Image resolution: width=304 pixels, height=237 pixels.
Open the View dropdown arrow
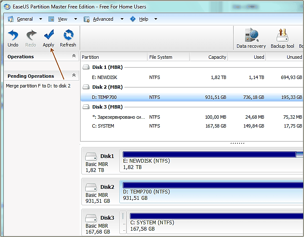[x=75, y=19]
